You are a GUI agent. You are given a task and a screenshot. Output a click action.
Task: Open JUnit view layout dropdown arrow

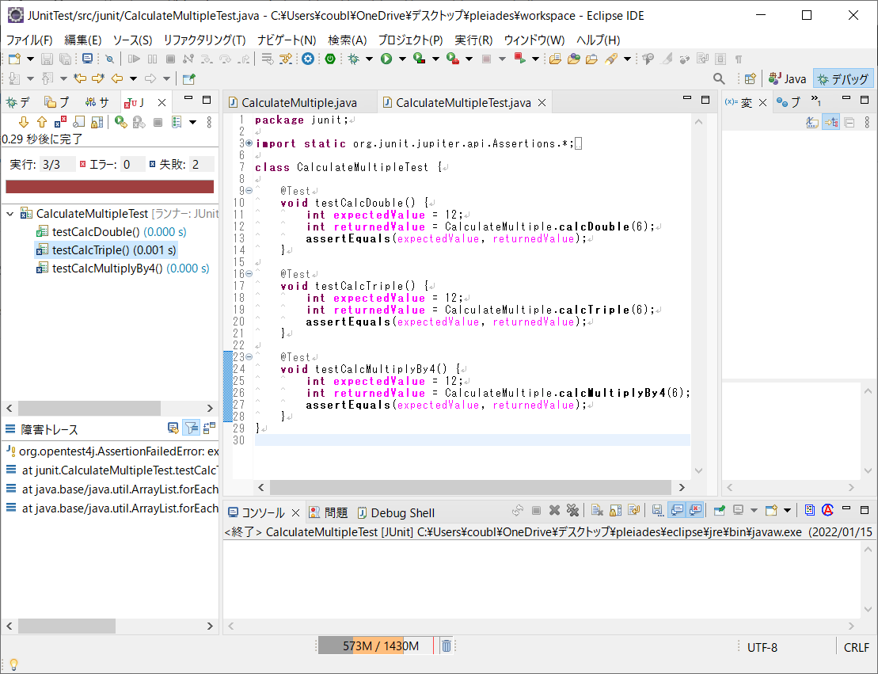click(192, 122)
